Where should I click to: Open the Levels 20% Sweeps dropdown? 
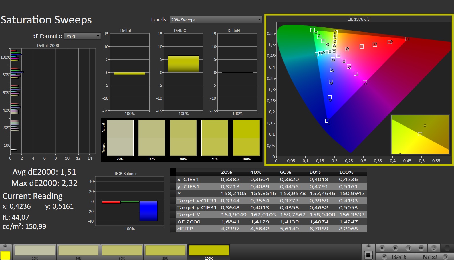point(216,20)
